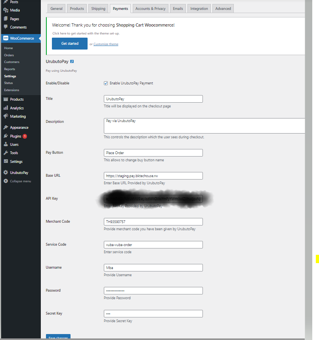Switch to the Products settings tab
The width and height of the screenshot is (319, 340).
click(x=77, y=9)
